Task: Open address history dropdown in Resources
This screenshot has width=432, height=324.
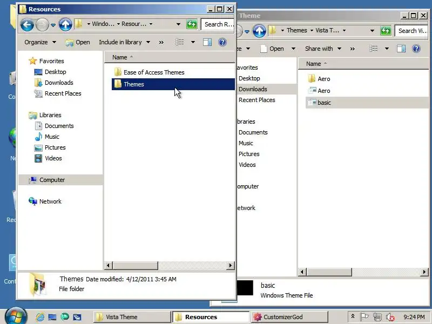Action: (179, 24)
